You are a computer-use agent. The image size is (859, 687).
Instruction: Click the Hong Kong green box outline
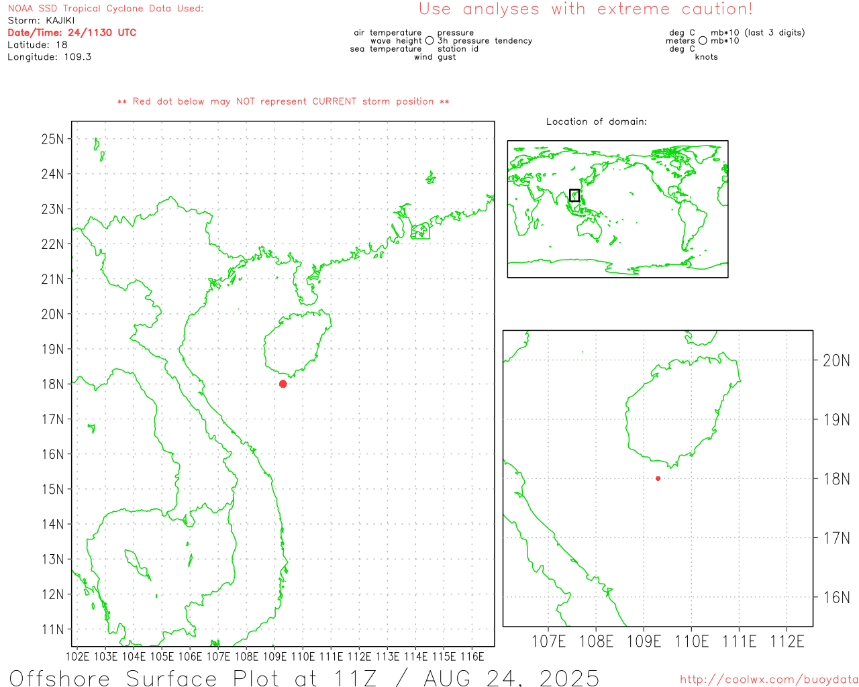(421, 231)
